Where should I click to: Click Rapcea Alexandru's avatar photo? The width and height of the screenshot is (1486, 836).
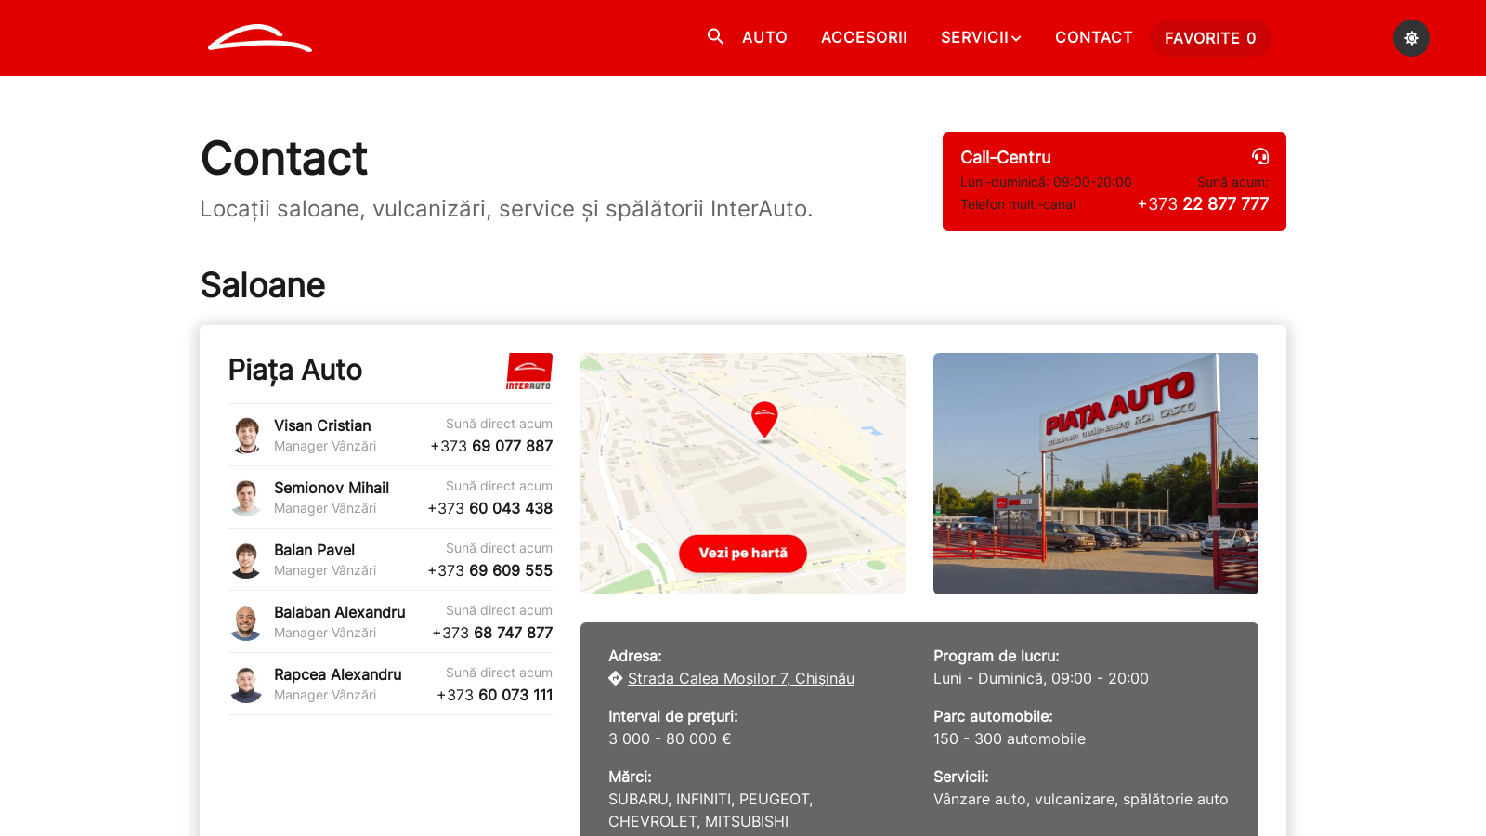(x=246, y=684)
